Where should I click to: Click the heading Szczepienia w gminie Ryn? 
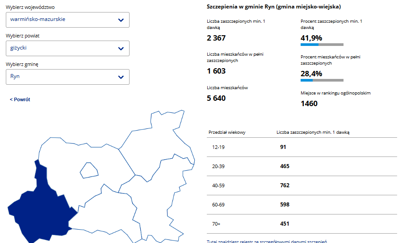[274, 7]
